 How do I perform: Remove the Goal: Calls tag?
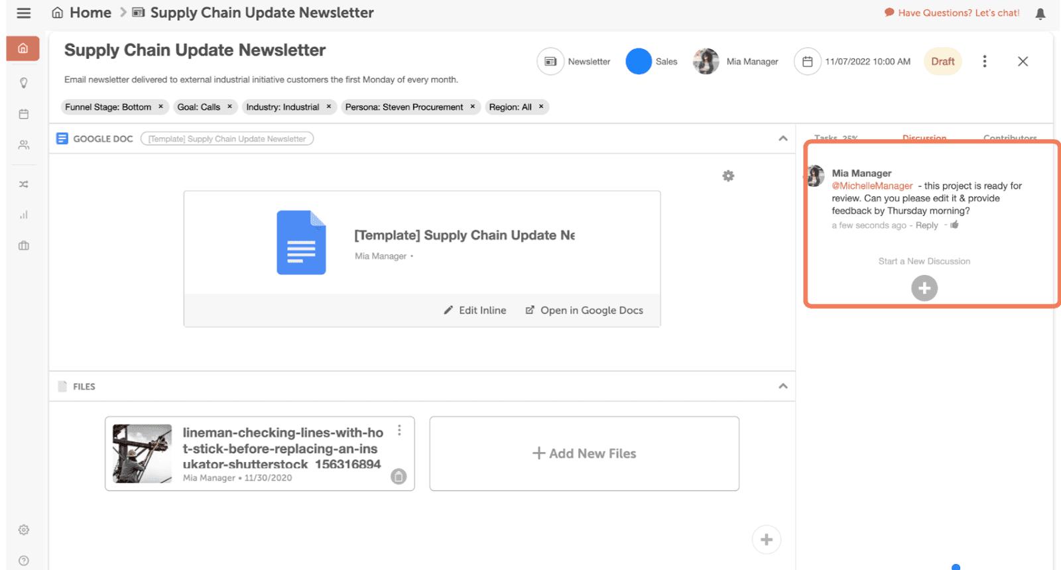click(229, 106)
